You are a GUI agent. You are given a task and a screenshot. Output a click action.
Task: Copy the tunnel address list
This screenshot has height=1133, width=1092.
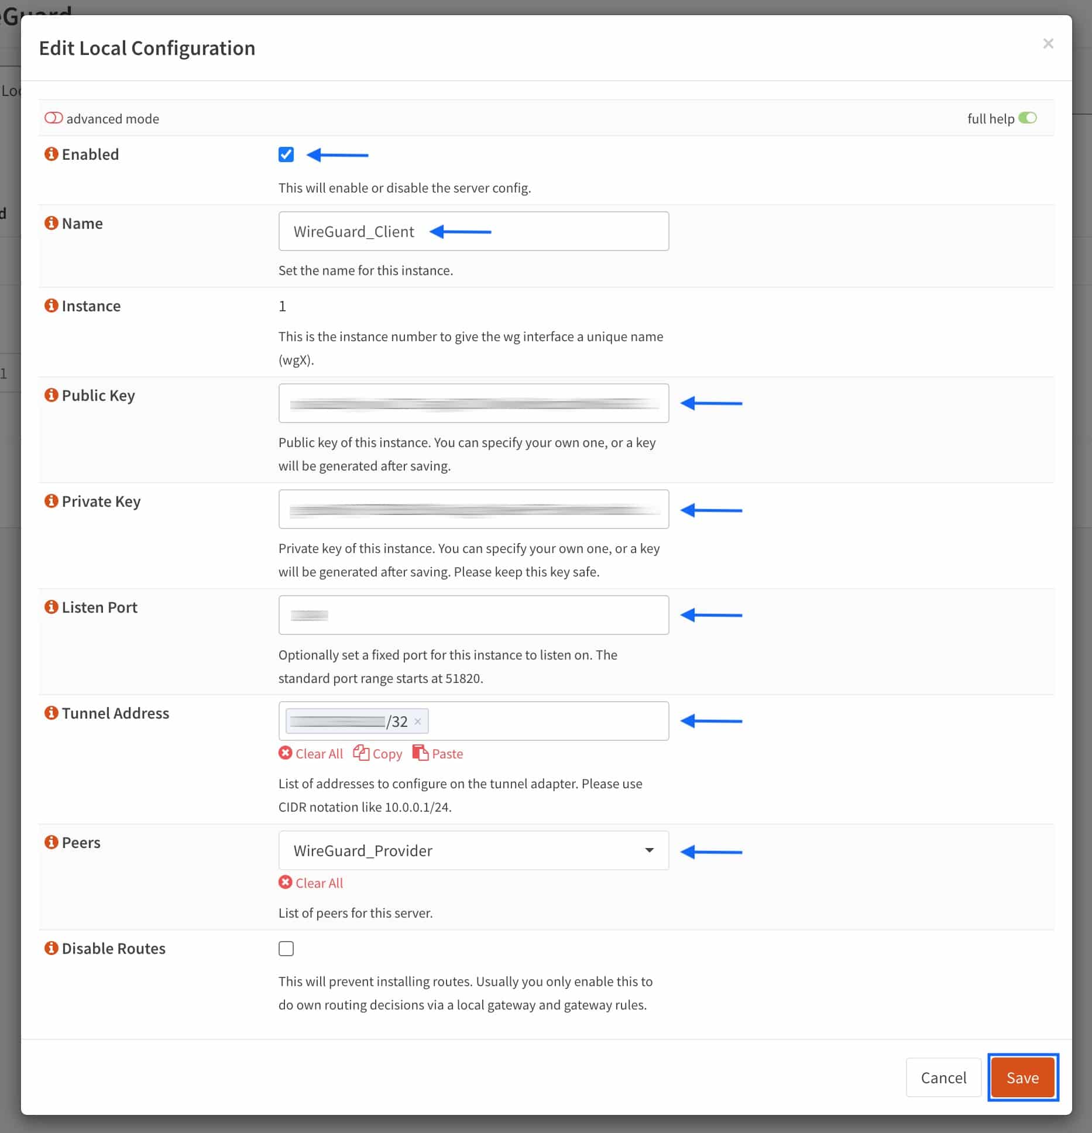(x=377, y=754)
